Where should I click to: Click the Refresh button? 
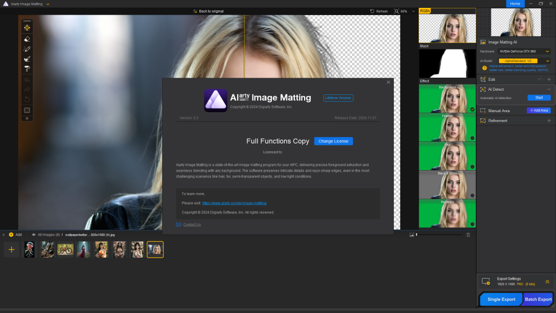(379, 11)
